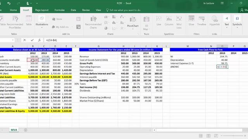This screenshot has width=248, height=139.
Task: Open Ribbon Display Options in title bar
Action: (222, 3)
